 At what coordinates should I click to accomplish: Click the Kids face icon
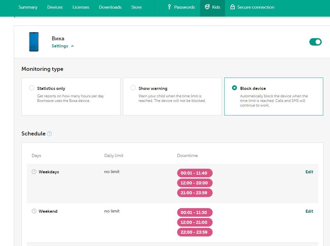click(207, 7)
